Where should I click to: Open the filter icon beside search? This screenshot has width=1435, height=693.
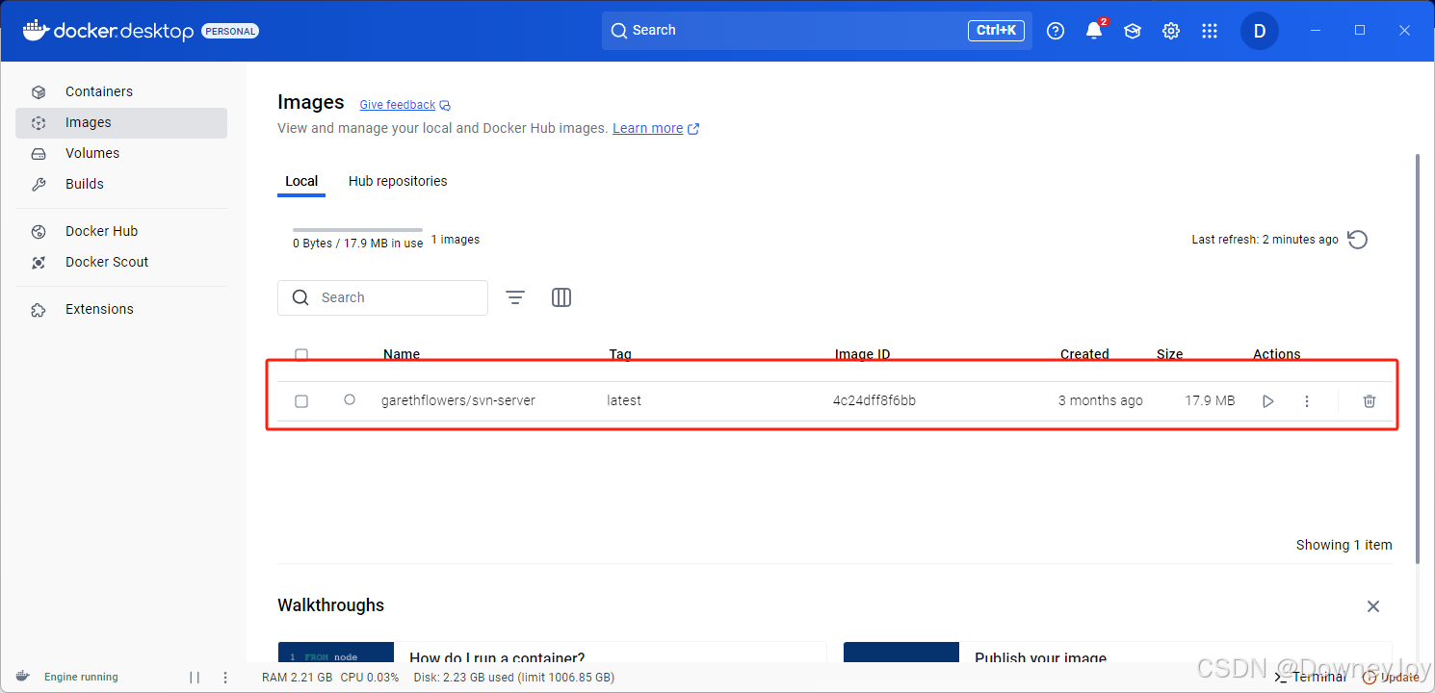click(x=515, y=297)
